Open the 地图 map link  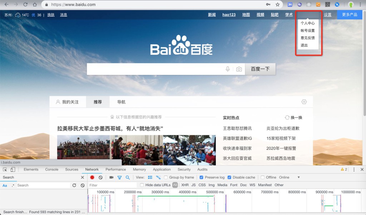tap(246, 15)
